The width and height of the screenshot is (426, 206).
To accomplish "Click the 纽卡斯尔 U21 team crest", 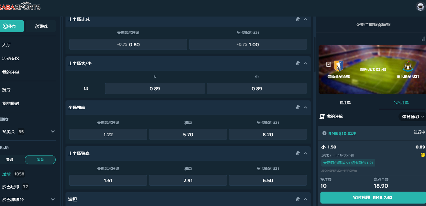I will (407, 66).
